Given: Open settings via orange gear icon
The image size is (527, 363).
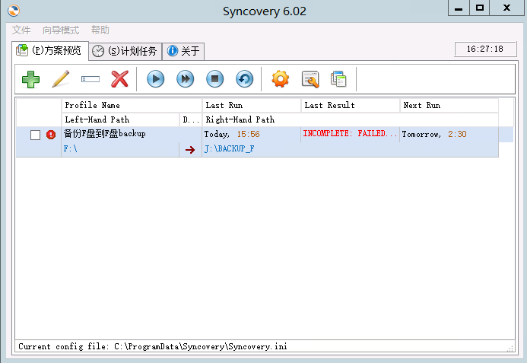Looking at the screenshot, I should [281, 79].
